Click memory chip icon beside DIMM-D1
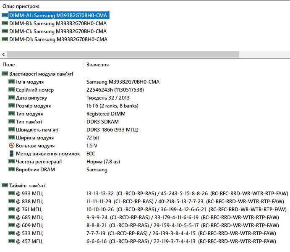Image resolution: width=290 pixels, height=252 pixels. pos(5,39)
